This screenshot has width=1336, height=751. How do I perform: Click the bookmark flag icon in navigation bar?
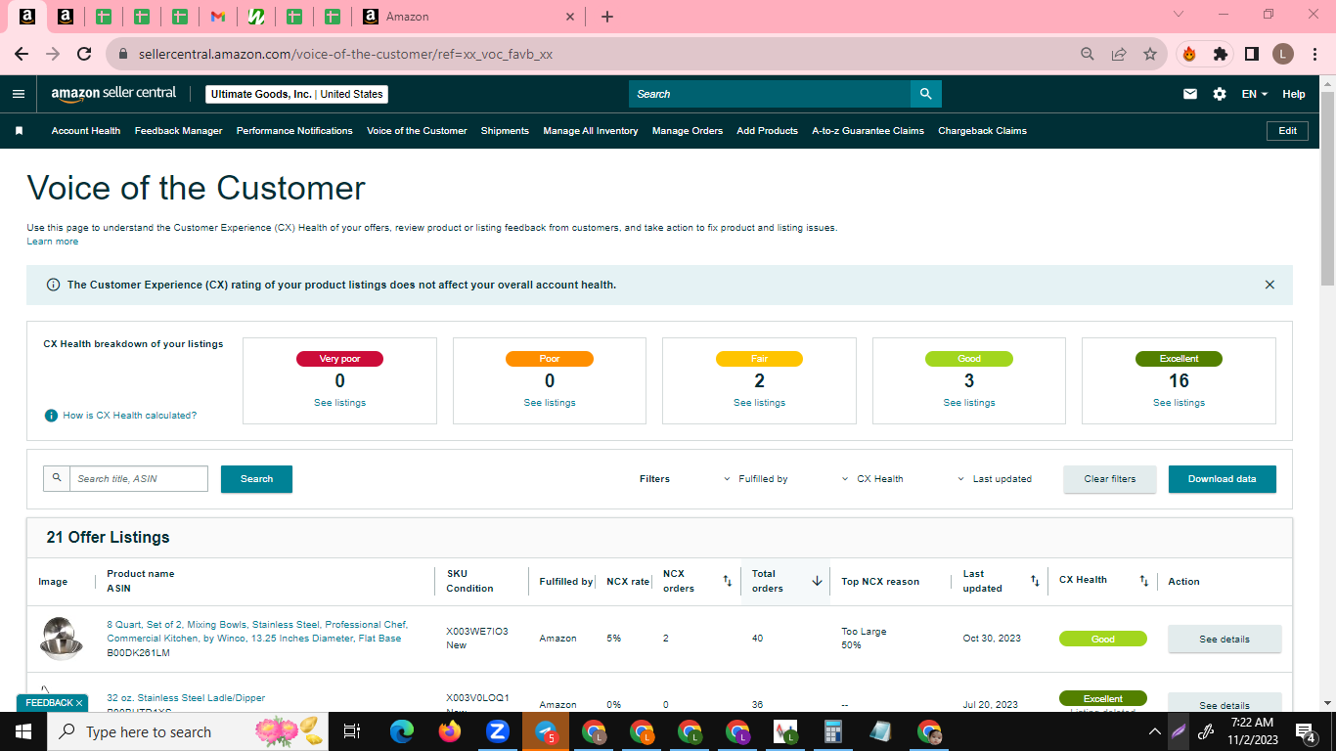[x=19, y=131]
